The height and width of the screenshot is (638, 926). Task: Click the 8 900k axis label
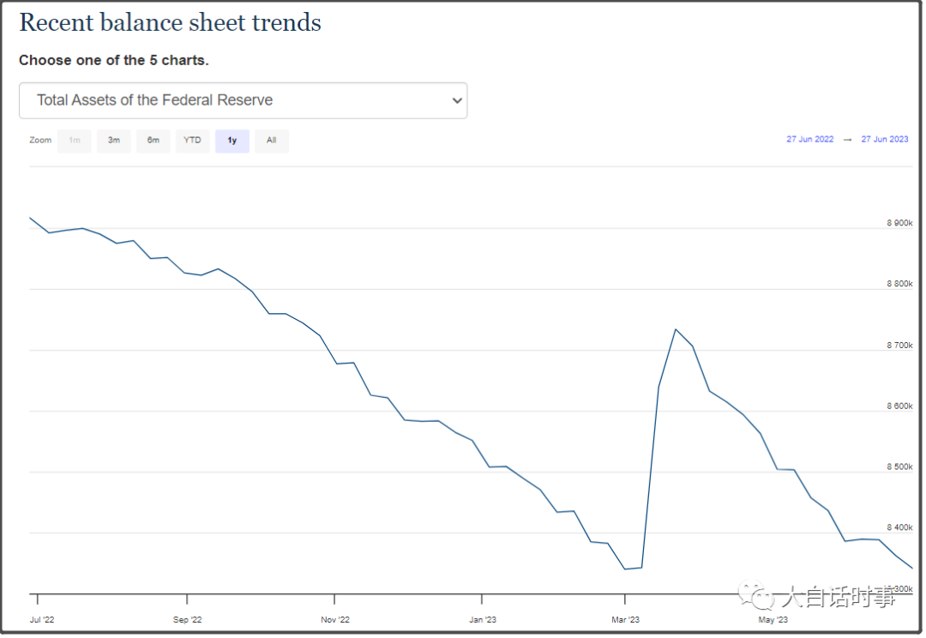point(899,223)
